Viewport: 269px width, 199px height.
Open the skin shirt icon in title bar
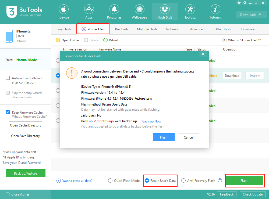(239, 3)
